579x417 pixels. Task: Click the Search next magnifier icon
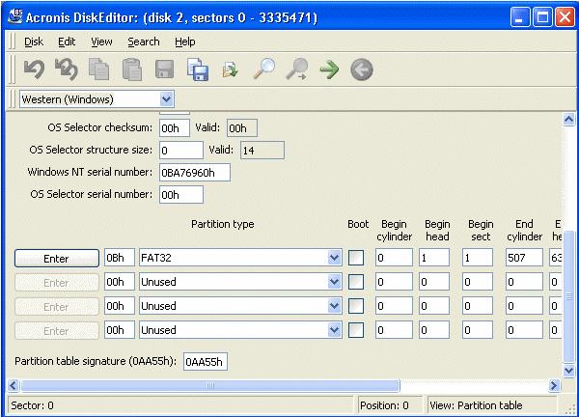[296, 69]
